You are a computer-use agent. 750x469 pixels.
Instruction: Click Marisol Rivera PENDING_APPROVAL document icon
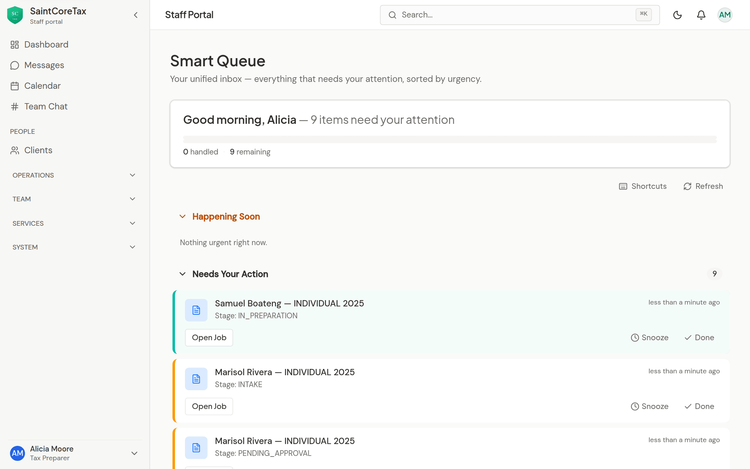(196, 448)
